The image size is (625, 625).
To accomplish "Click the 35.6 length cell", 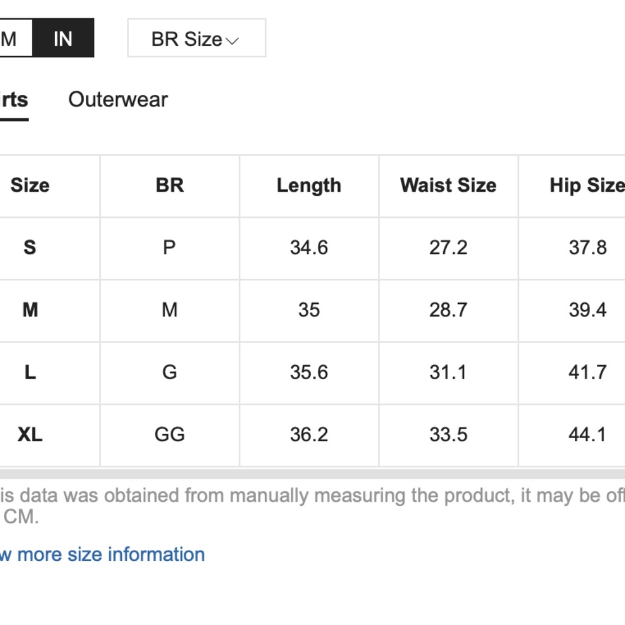I will [309, 372].
